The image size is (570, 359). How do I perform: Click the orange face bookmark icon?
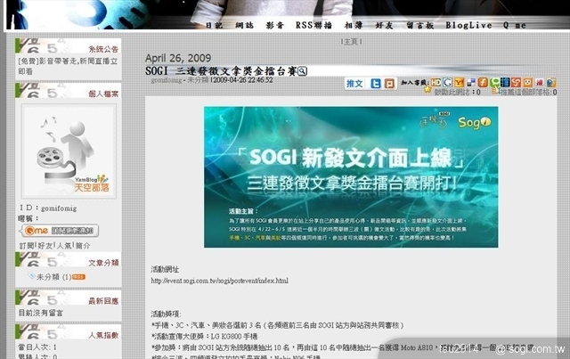[x=528, y=83]
